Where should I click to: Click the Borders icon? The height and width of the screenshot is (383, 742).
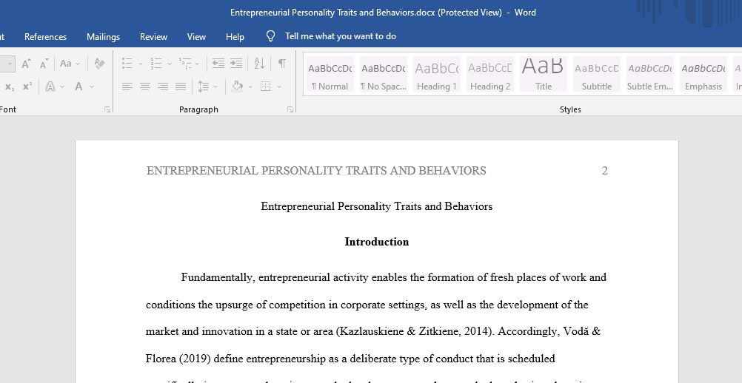265,87
